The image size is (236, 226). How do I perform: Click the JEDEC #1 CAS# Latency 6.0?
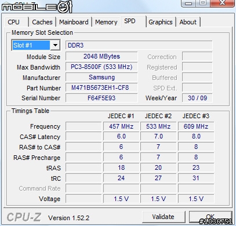(x=121, y=136)
